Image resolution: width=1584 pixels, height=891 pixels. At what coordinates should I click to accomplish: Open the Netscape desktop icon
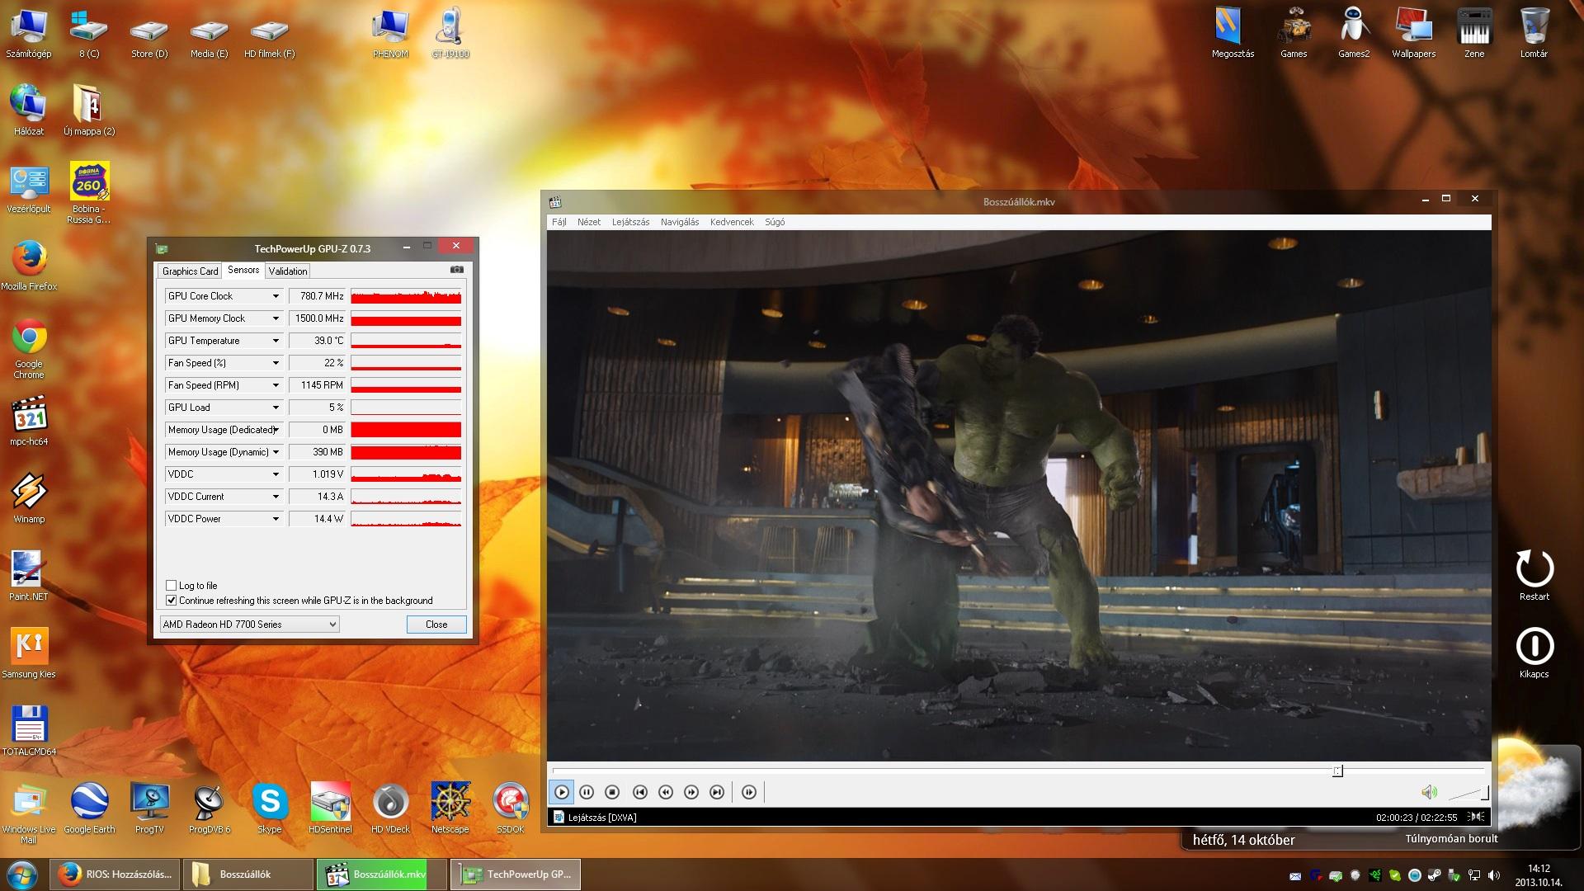(x=450, y=808)
